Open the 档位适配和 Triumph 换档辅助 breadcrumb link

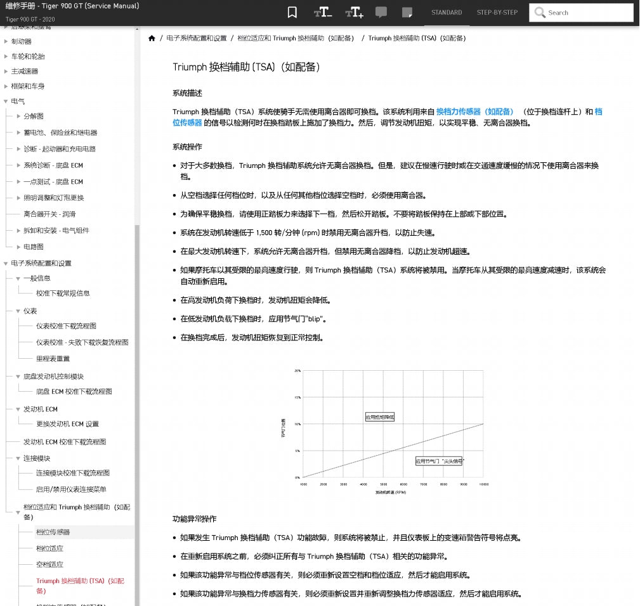[x=297, y=38]
